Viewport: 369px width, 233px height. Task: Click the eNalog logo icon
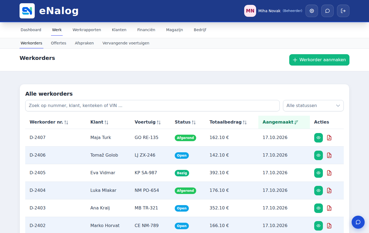click(x=27, y=11)
